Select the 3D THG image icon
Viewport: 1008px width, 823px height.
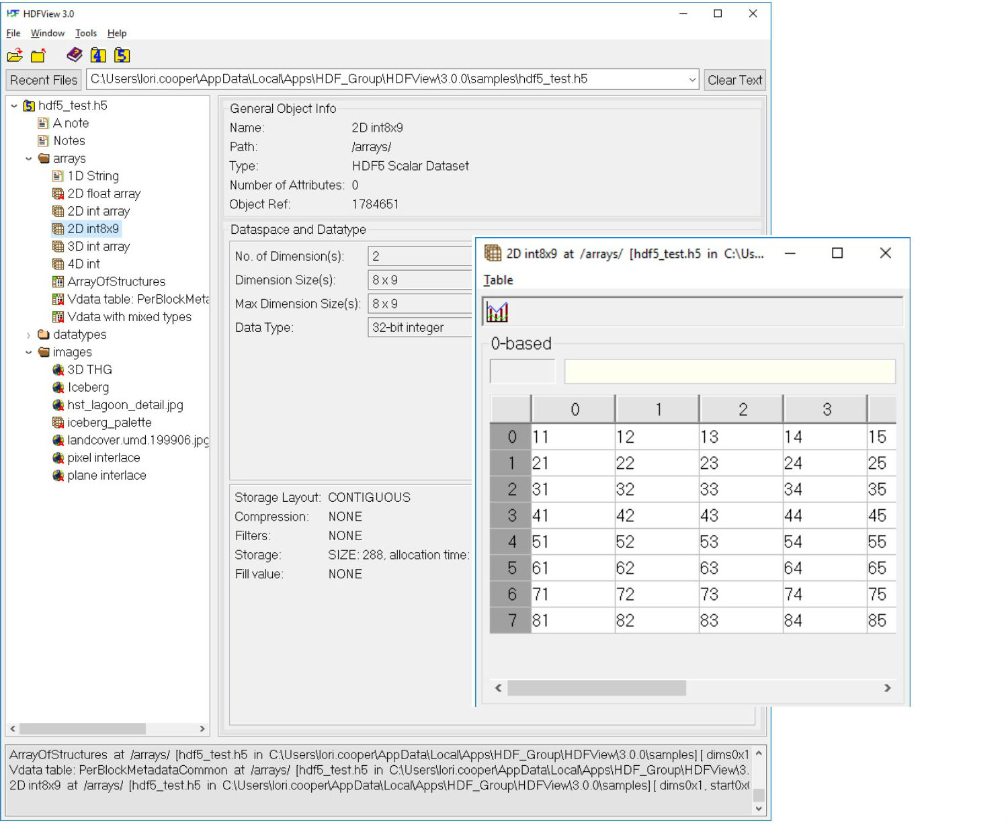(58, 369)
